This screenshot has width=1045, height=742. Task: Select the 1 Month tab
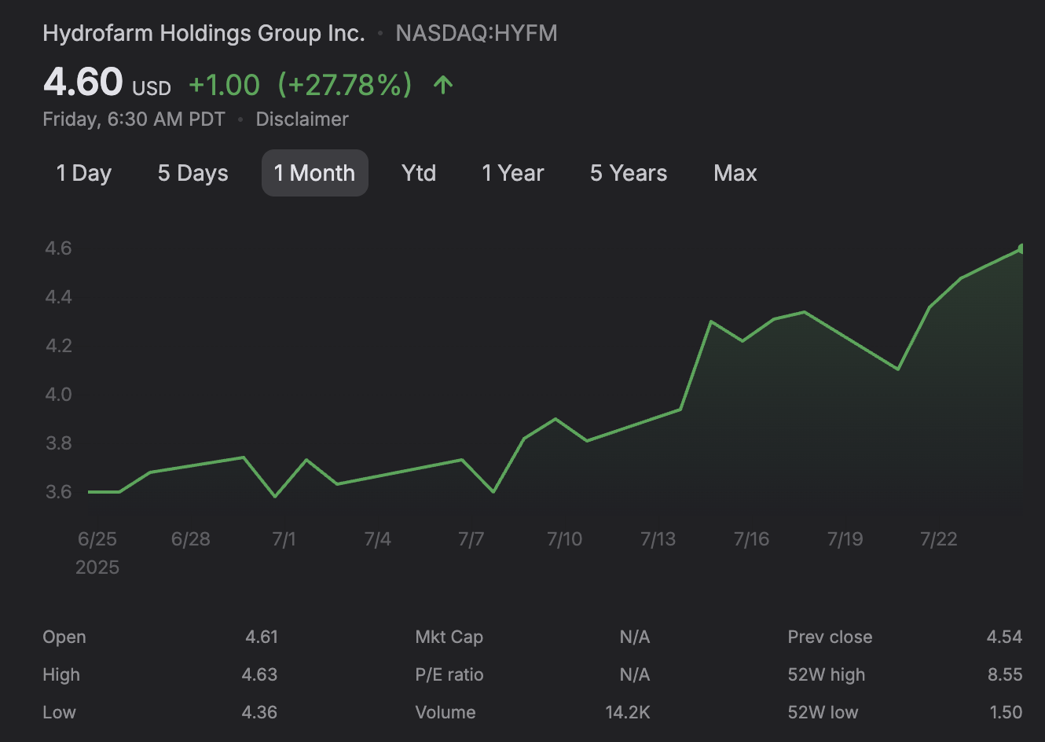(x=314, y=173)
